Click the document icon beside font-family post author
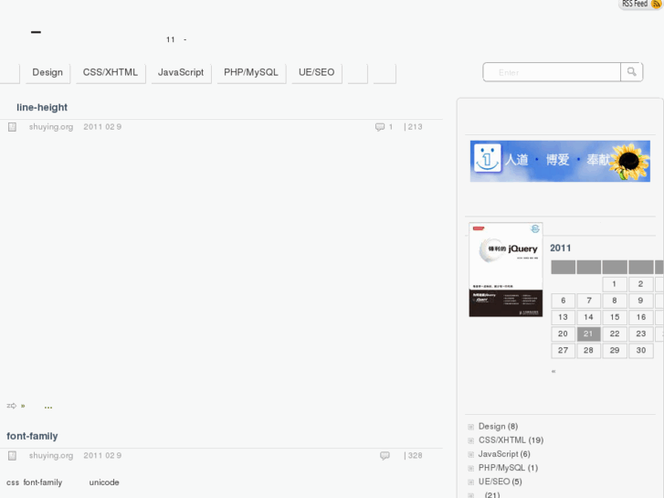 click(x=12, y=456)
